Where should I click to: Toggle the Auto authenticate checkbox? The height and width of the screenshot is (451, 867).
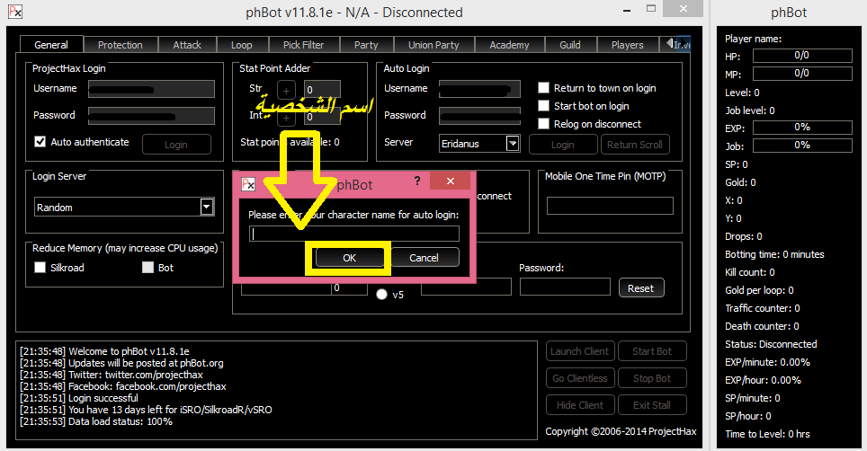tap(40, 142)
